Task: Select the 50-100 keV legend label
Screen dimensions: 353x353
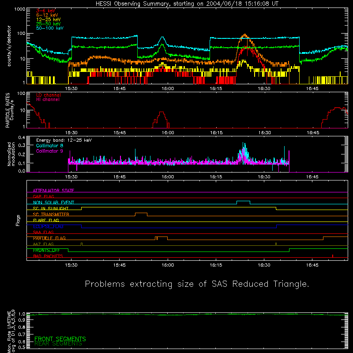Action: click(50, 28)
